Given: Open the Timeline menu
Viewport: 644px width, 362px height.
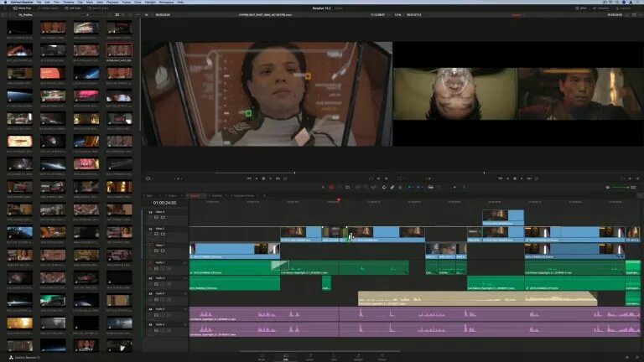Looking at the screenshot, I should point(69,2).
